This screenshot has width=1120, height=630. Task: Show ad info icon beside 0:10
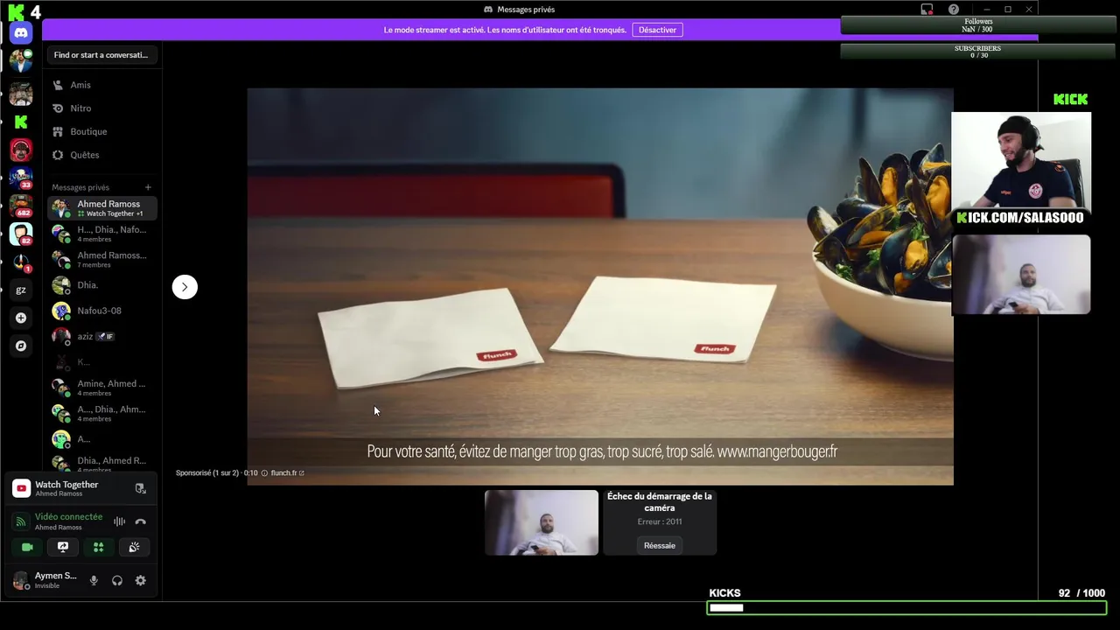pos(264,473)
